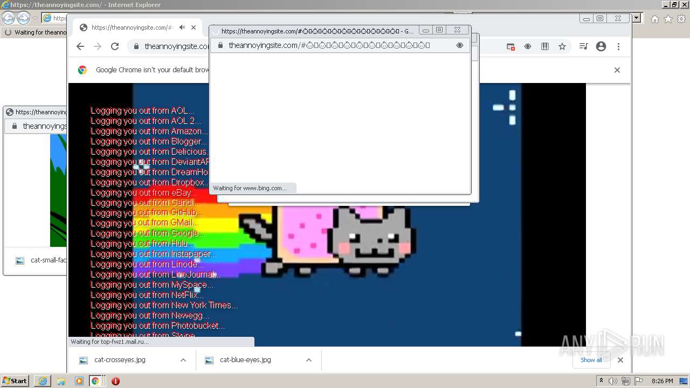The image size is (690, 388).
Task: Click the lock icon in main Chrome omnibox
Action: [x=136, y=46]
